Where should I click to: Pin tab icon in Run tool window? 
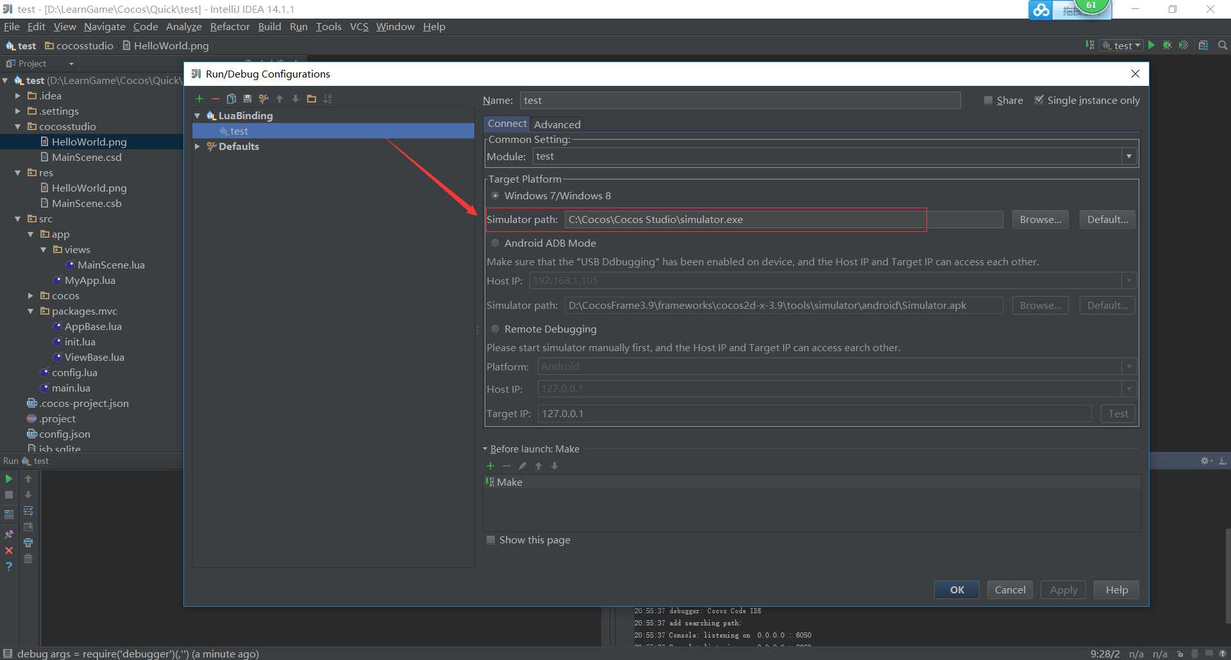pos(9,534)
